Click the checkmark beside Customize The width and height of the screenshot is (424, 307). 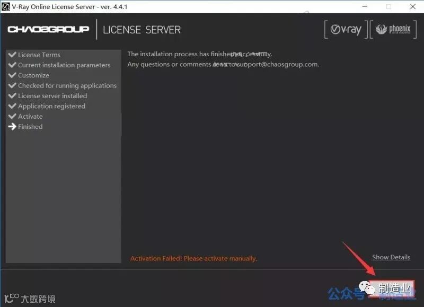click(12, 75)
